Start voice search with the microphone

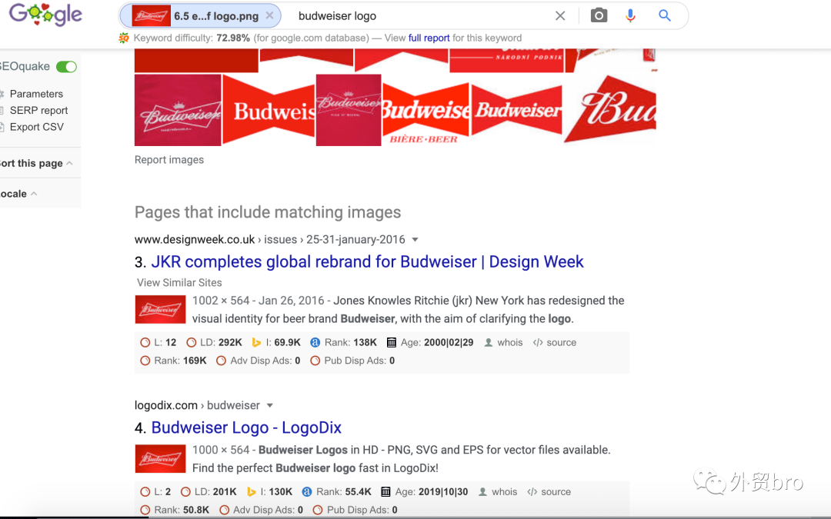coord(630,16)
